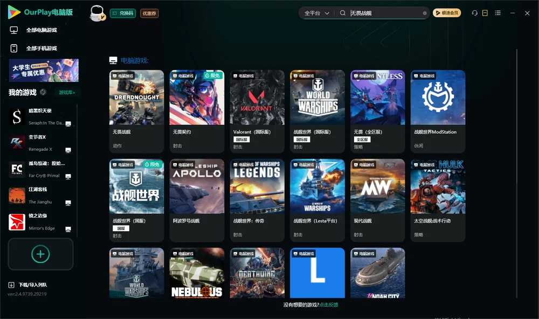
Task: Open the 无畏（全区服）Dauntless card
Action: 377,112
